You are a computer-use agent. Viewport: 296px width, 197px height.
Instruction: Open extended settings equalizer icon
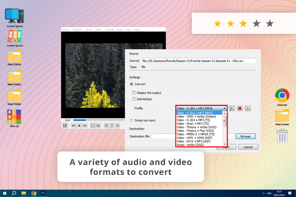pyautogui.click(x=98, y=126)
